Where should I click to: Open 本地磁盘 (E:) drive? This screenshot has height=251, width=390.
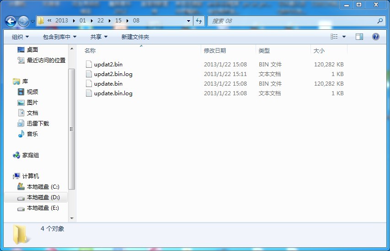(43, 208)
